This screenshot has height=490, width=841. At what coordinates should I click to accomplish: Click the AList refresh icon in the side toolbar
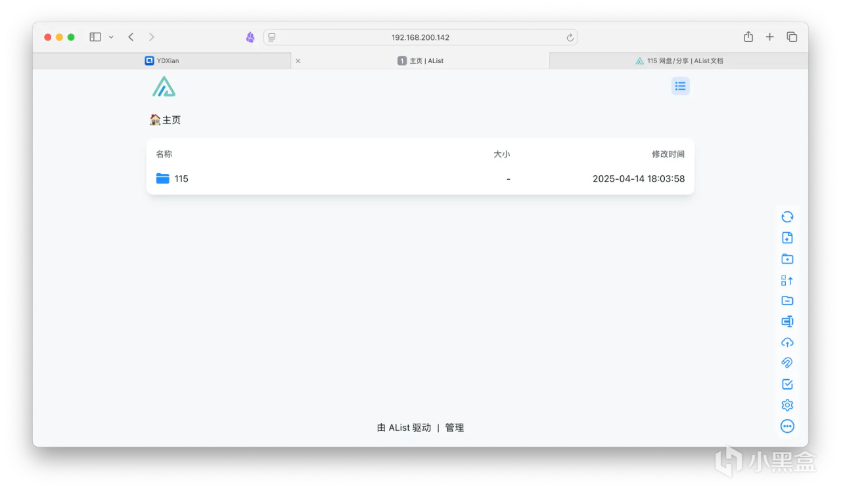[x=787, y=217]
